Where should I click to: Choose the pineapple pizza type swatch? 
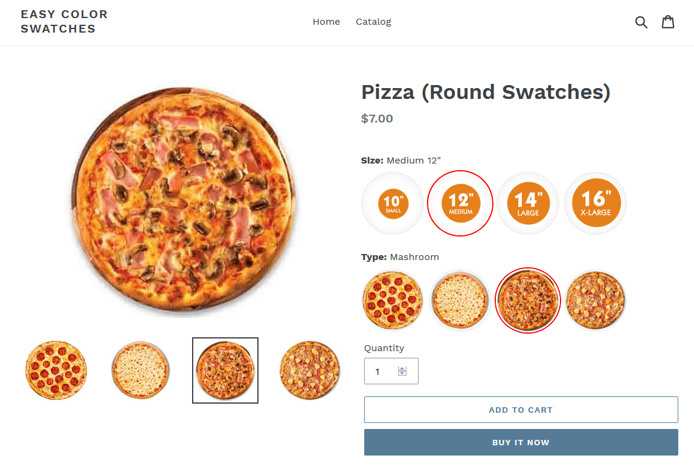click(x=596, y=300)
